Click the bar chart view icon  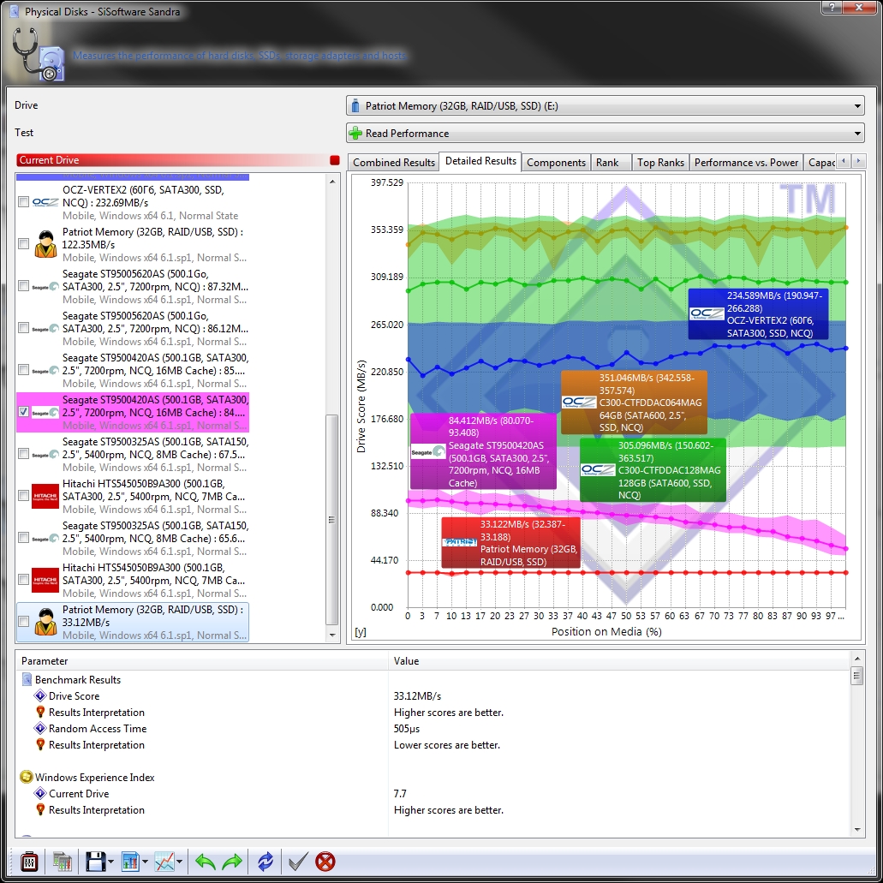pos(130,862)
